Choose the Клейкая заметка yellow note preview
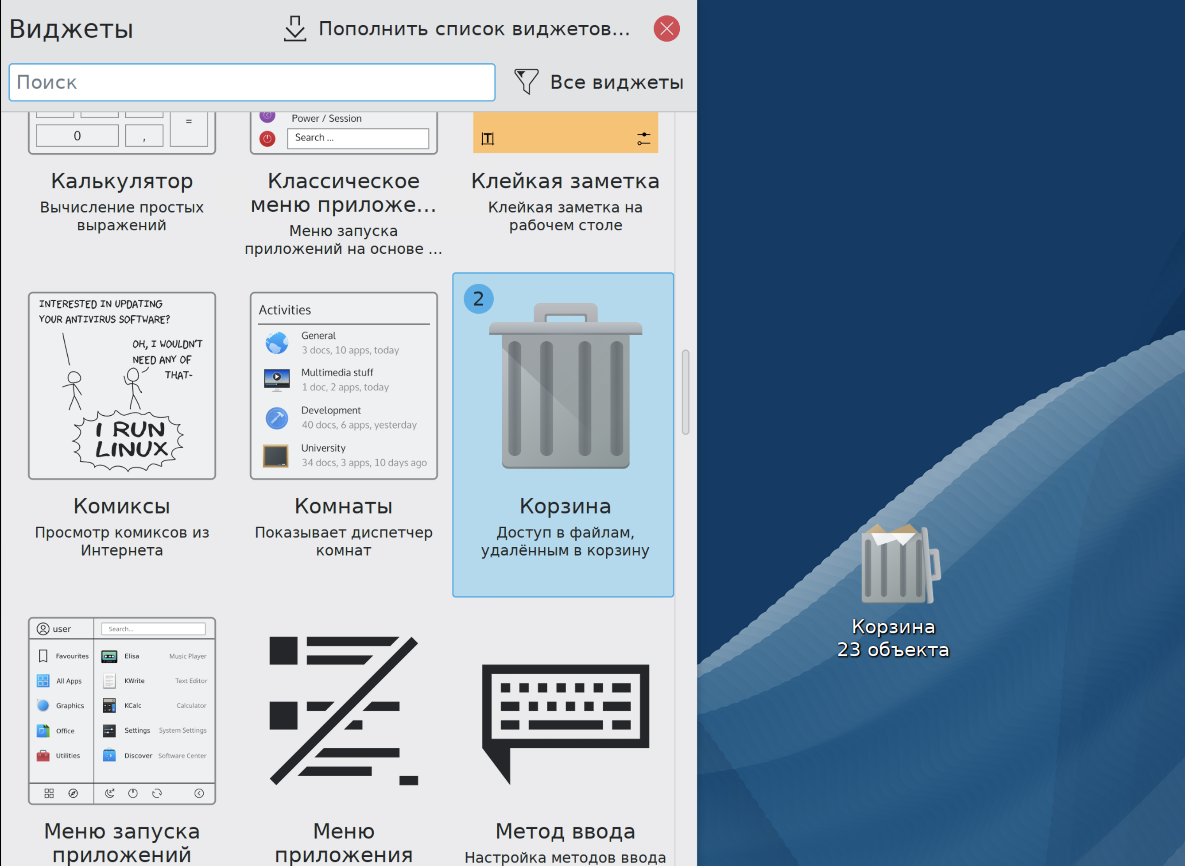 click(x=565, y=133)
